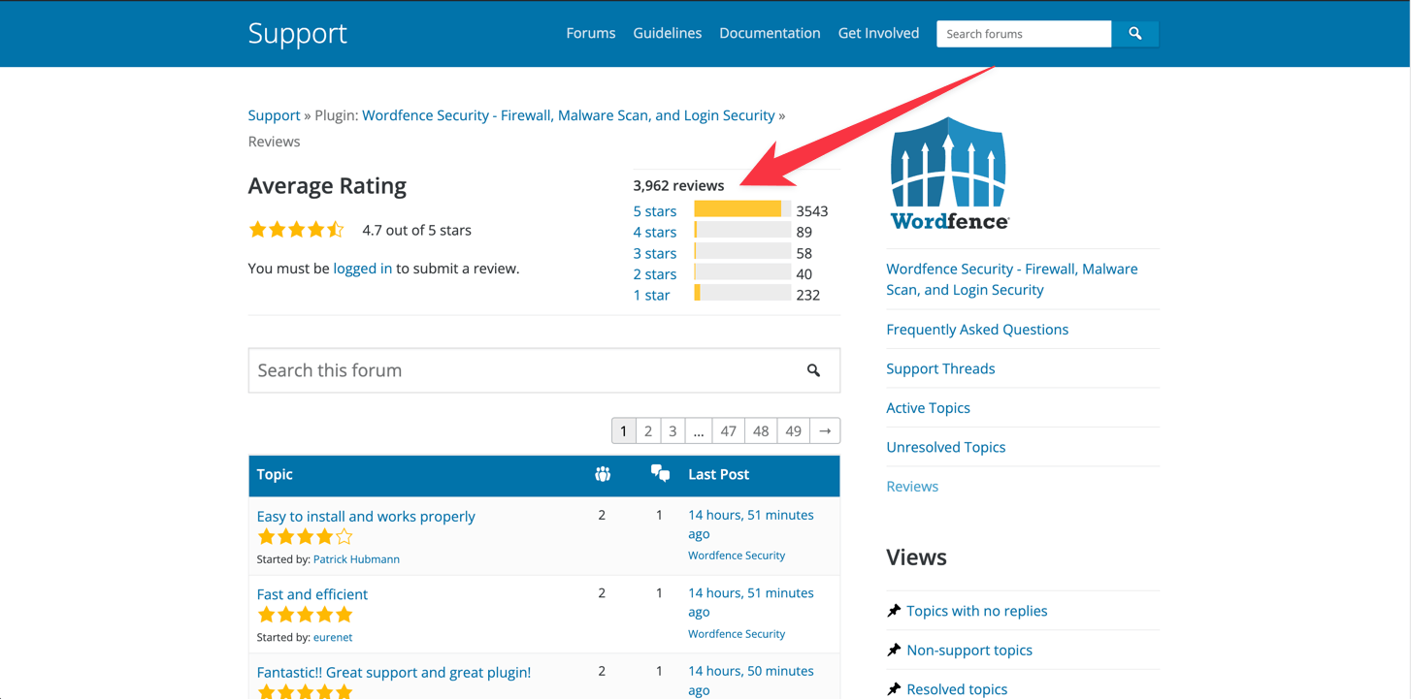Viewport: 1411px width, 699px height.
Task: Click the forum search magnifier icon
Action: coord(813,370)
